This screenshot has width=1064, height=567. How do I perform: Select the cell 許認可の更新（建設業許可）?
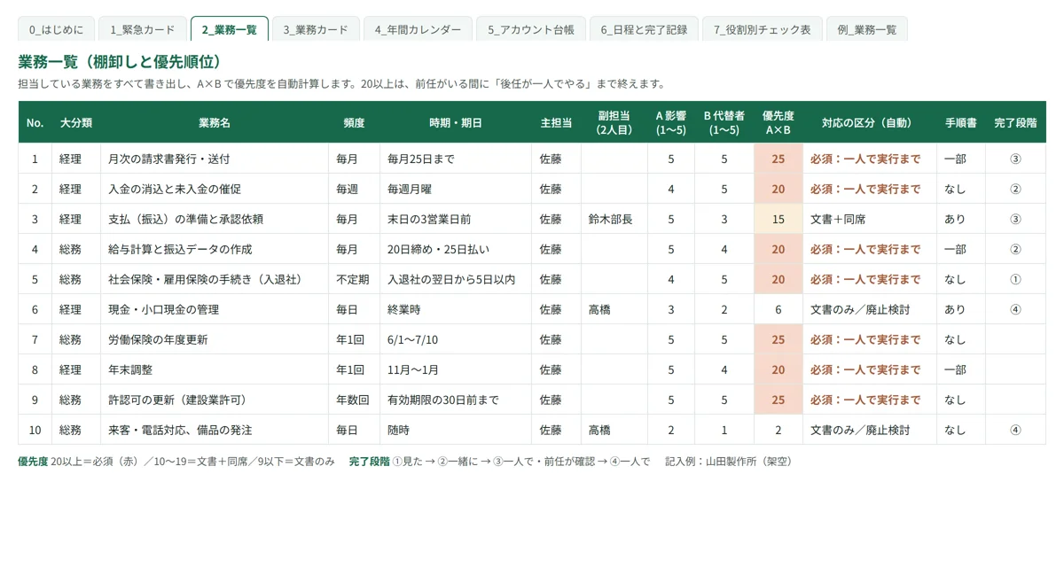click(x=215, y=400)
